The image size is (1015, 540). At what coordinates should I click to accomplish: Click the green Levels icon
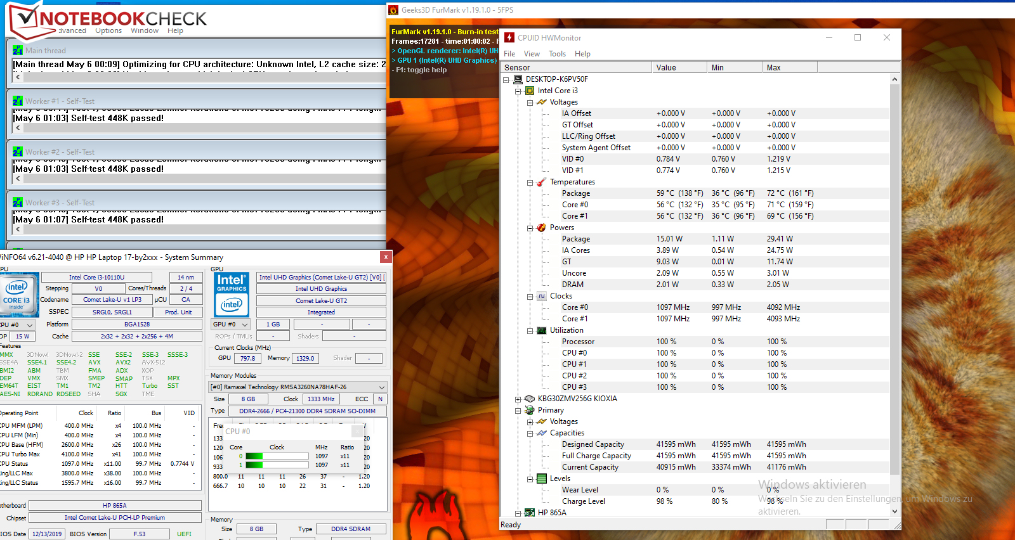[542, 479]
